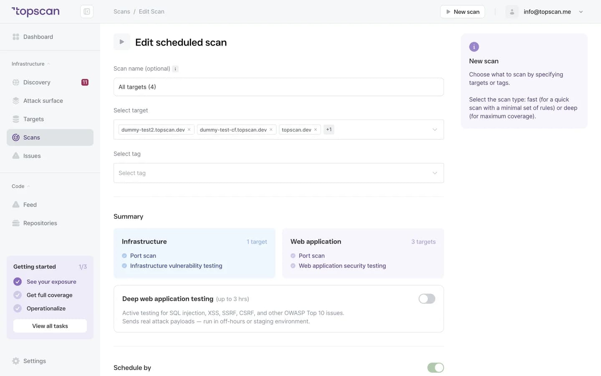Click the user avatar icon
601x376 pixels.
pyautogui.click(x=512, y=12)
